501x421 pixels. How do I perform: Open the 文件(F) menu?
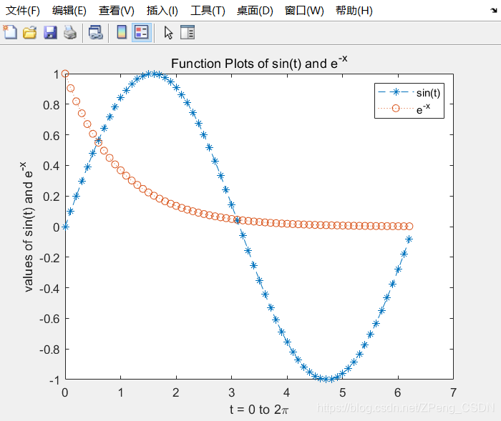pyautogui.click(x=23, y=11)
